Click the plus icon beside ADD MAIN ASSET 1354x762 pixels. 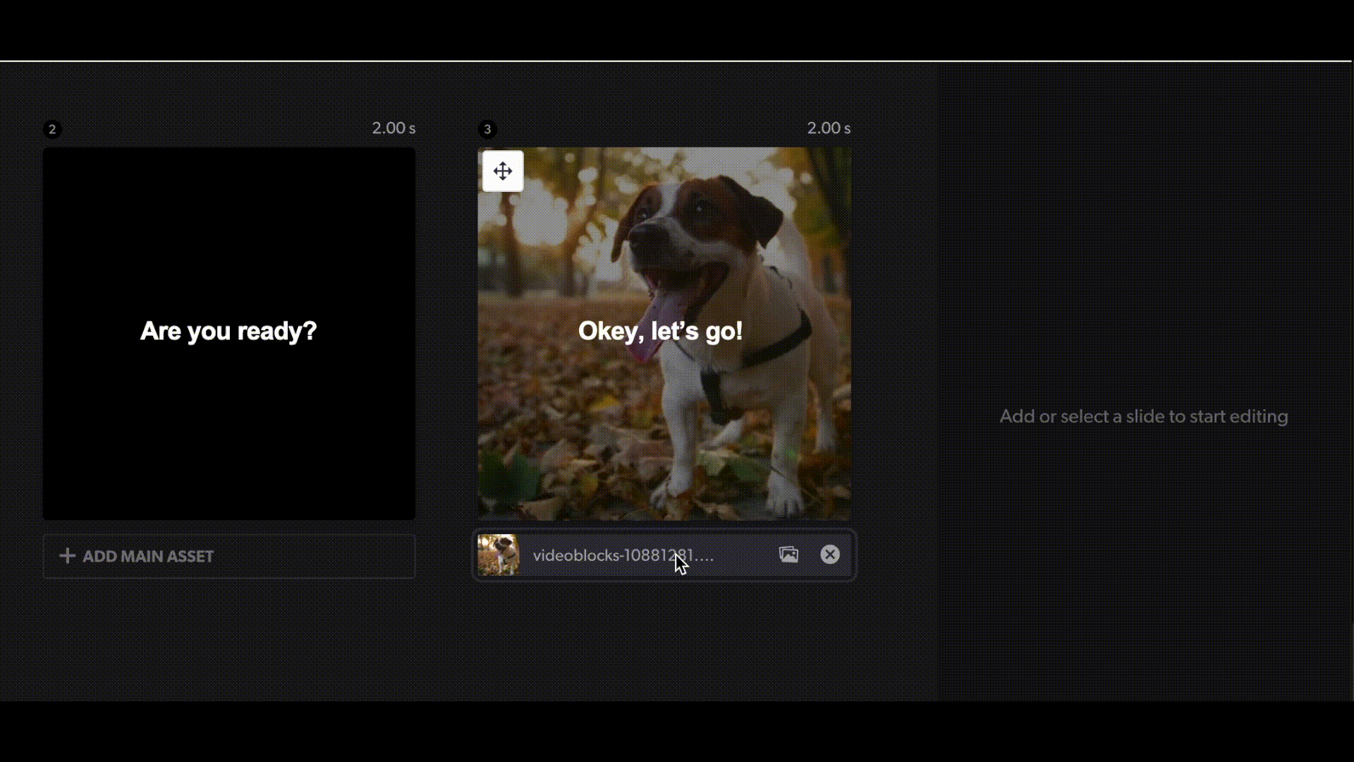pyautogui.click(x=67, y=556)
